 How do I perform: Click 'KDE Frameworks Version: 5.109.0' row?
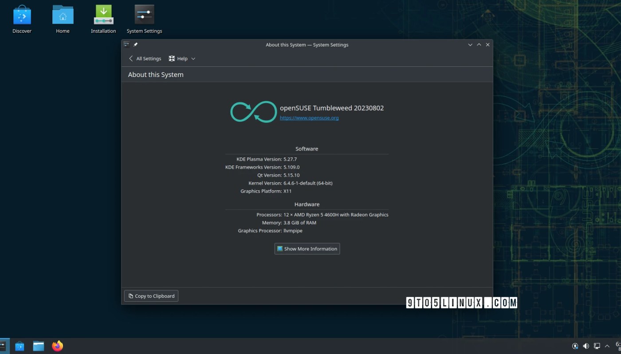(x=263, y=167)
